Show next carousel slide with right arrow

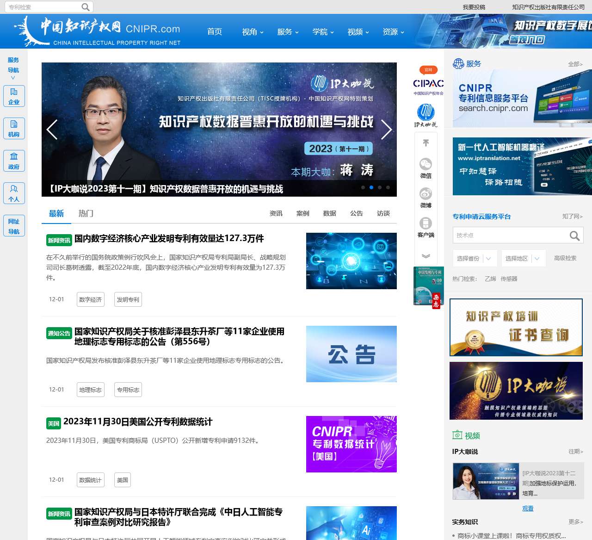tap(386, 130)
